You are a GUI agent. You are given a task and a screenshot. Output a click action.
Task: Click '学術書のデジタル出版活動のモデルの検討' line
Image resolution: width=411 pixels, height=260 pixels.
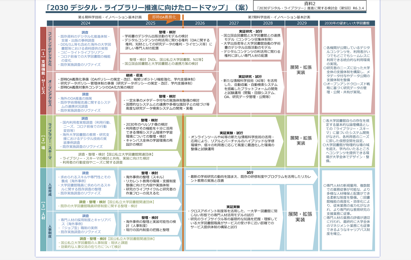pyautogui.click(x=155, y=36)
